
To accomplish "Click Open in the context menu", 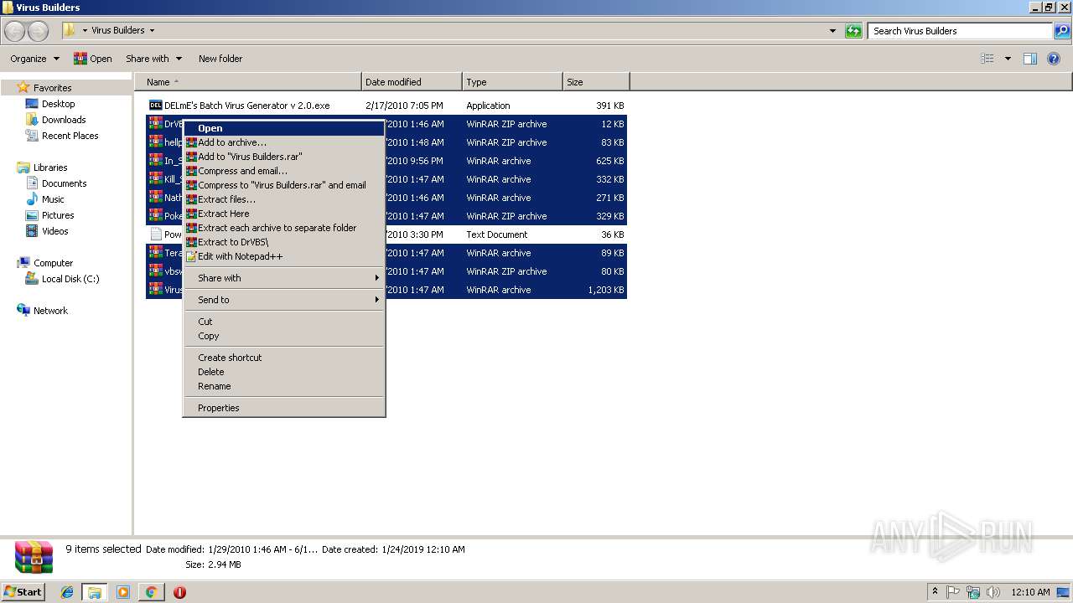I will coord(284,128).
